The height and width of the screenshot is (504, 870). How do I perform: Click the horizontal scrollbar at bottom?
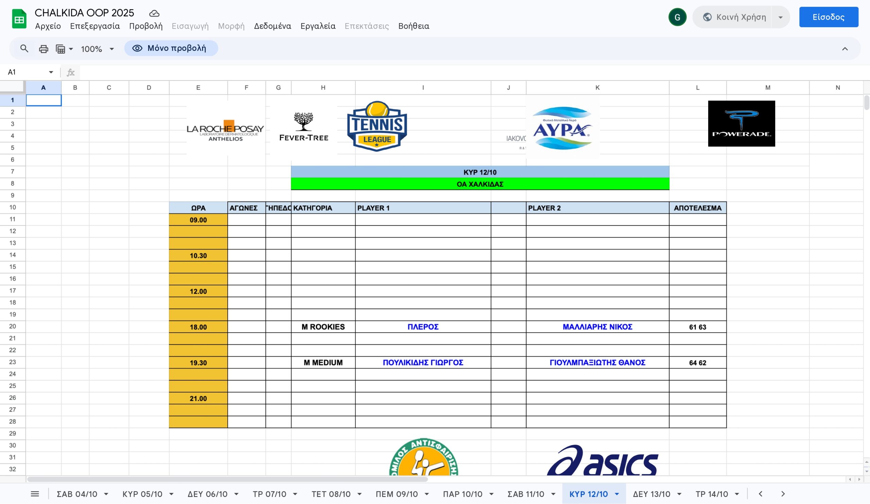(227, 479)
